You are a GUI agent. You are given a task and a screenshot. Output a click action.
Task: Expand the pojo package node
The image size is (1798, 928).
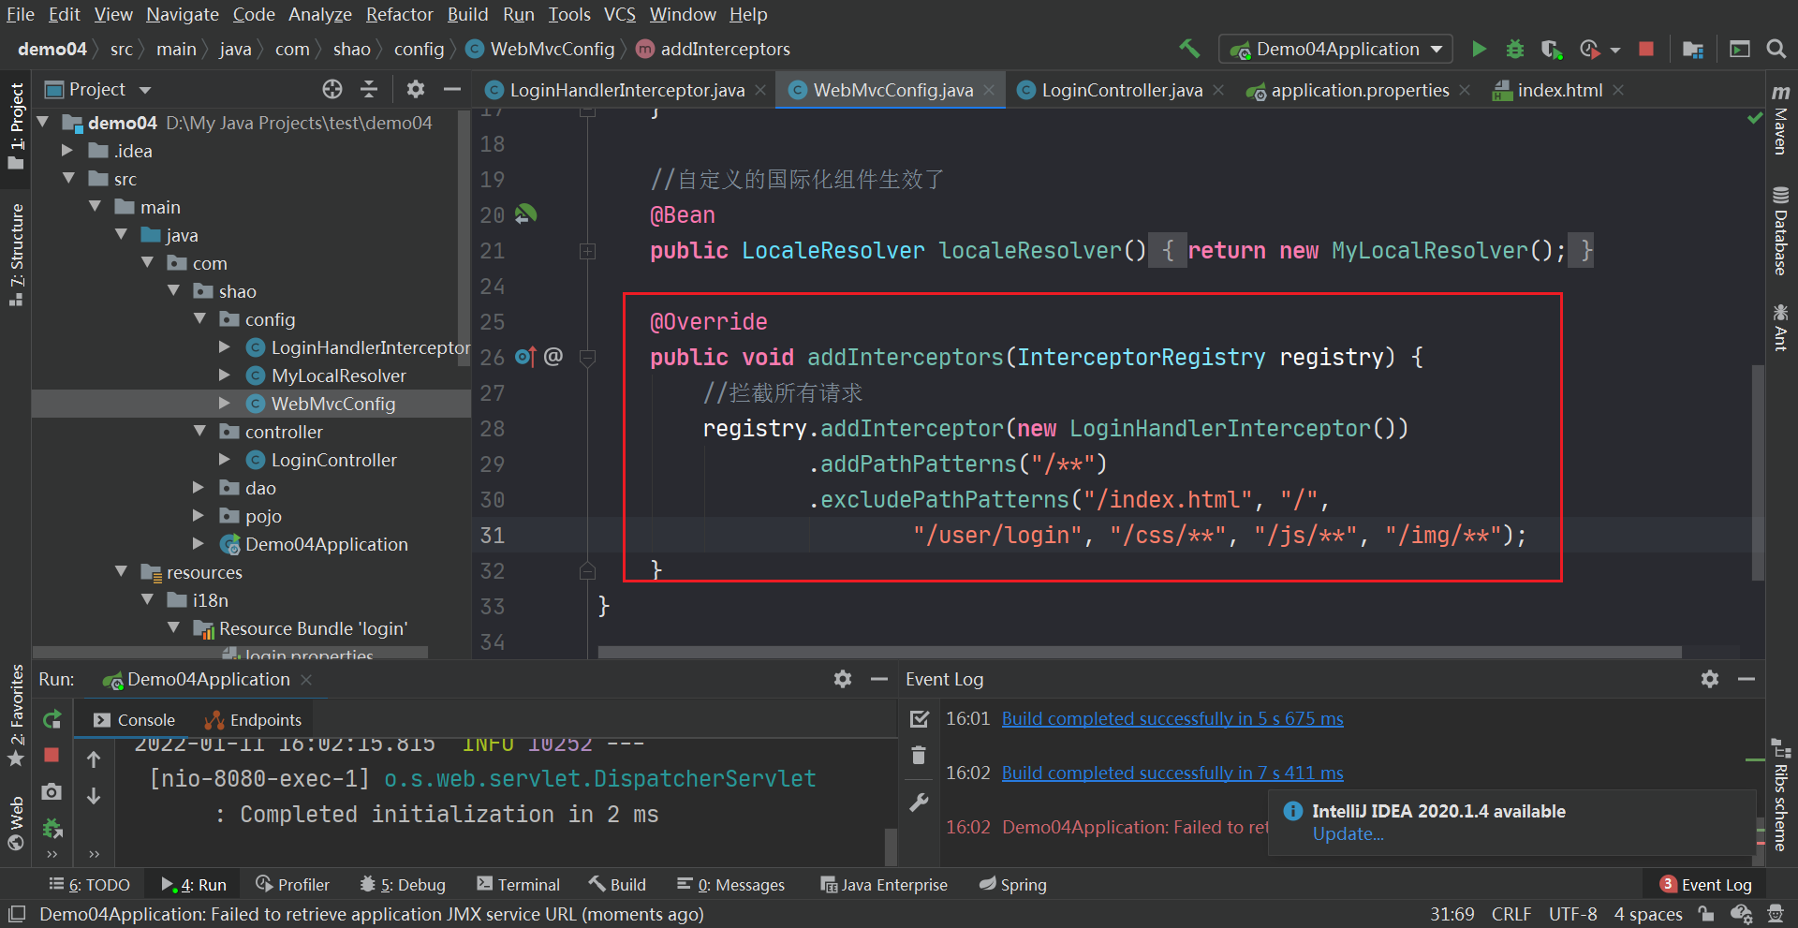[x=199, y=516]
